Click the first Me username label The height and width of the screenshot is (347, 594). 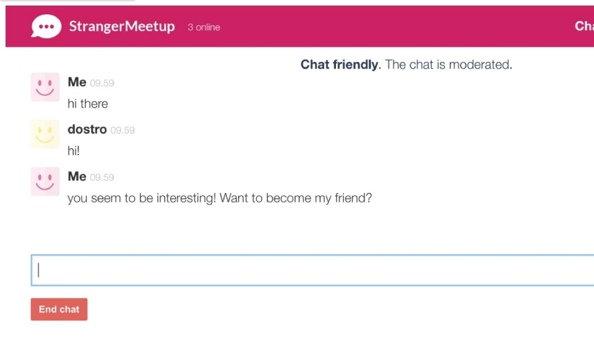click(77, 82)
